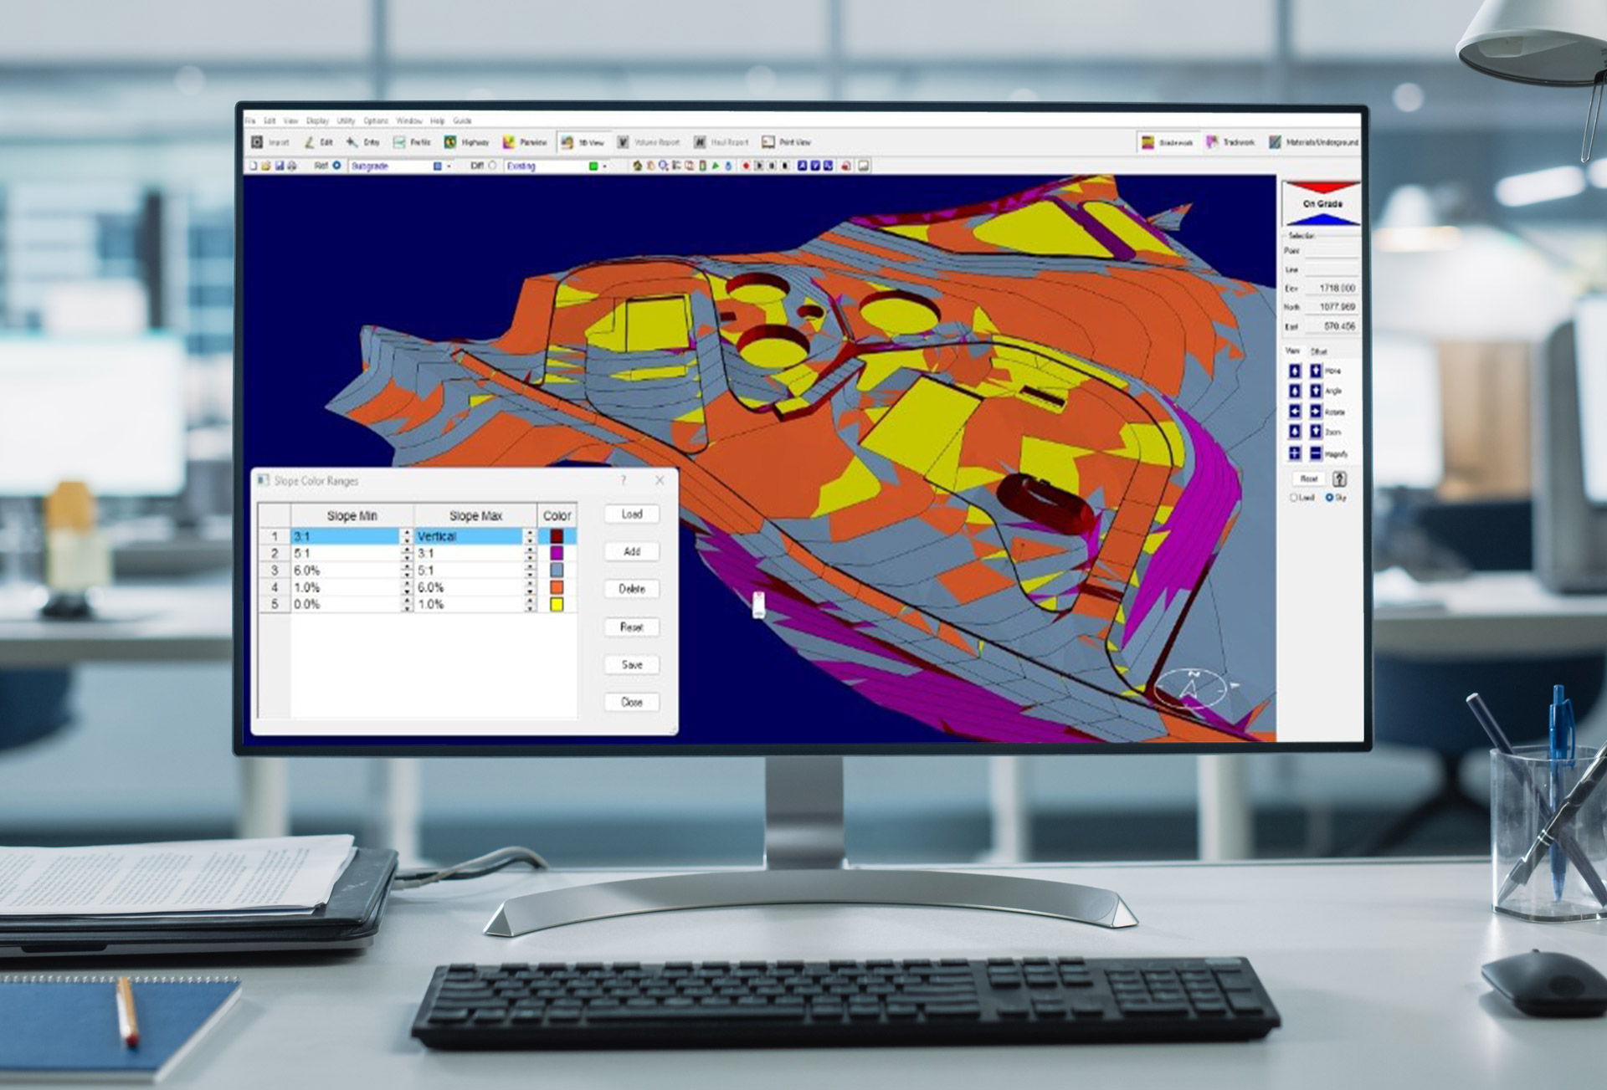Click the Entry tool icon
This screenshot has height=1090, width=1607.
pyautogui.click(x=360, y=142)
